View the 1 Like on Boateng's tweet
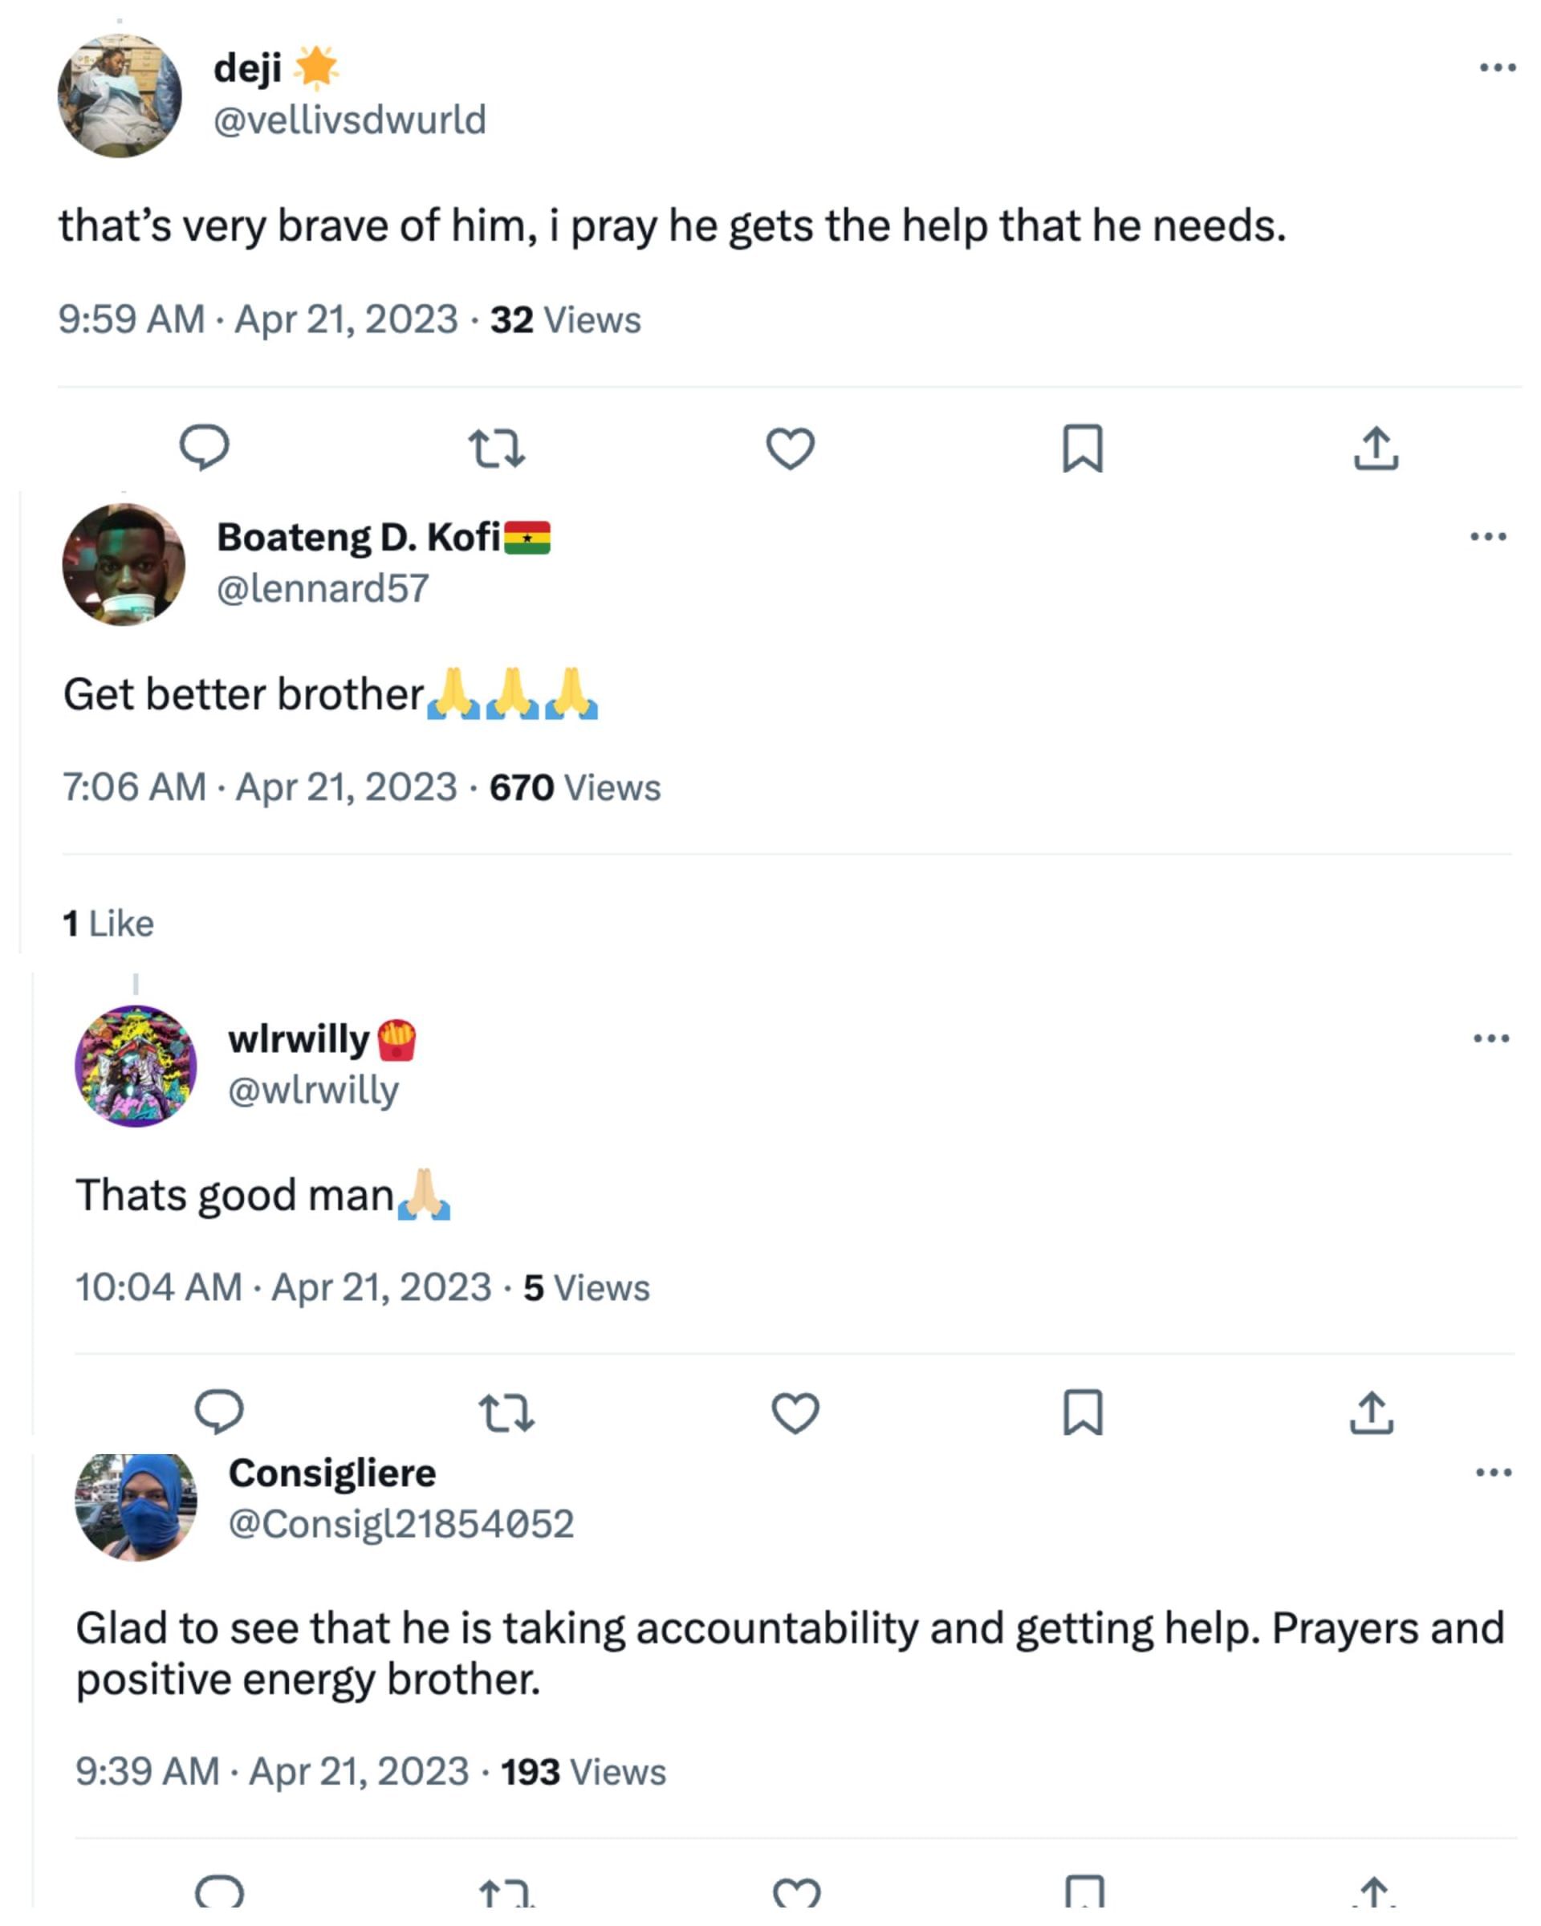Viewport: 1541px width, 1926px height. click(x=108, y=923)
